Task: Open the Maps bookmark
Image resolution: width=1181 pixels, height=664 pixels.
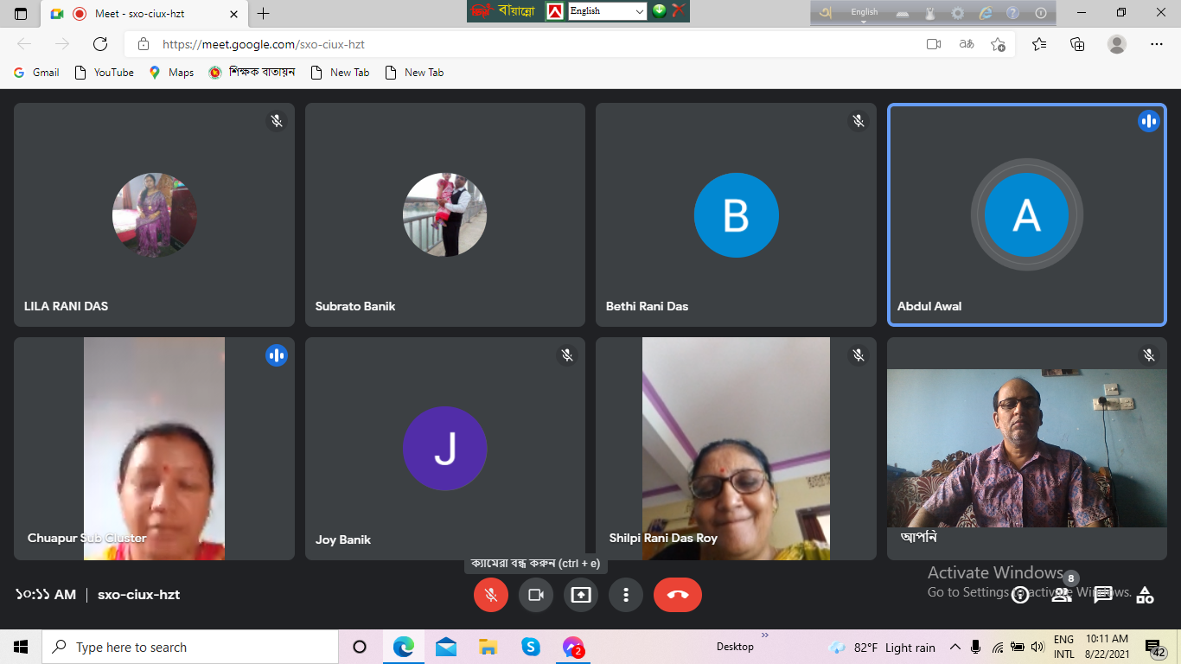Action: 171,73
